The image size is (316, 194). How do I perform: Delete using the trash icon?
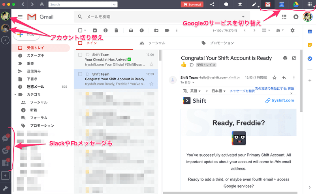point(116,30)
